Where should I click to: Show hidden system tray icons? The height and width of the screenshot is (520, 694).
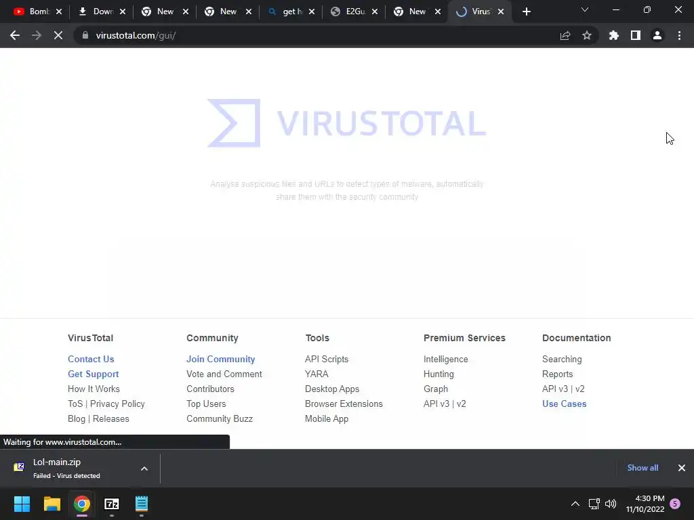[x=575, y=504]
